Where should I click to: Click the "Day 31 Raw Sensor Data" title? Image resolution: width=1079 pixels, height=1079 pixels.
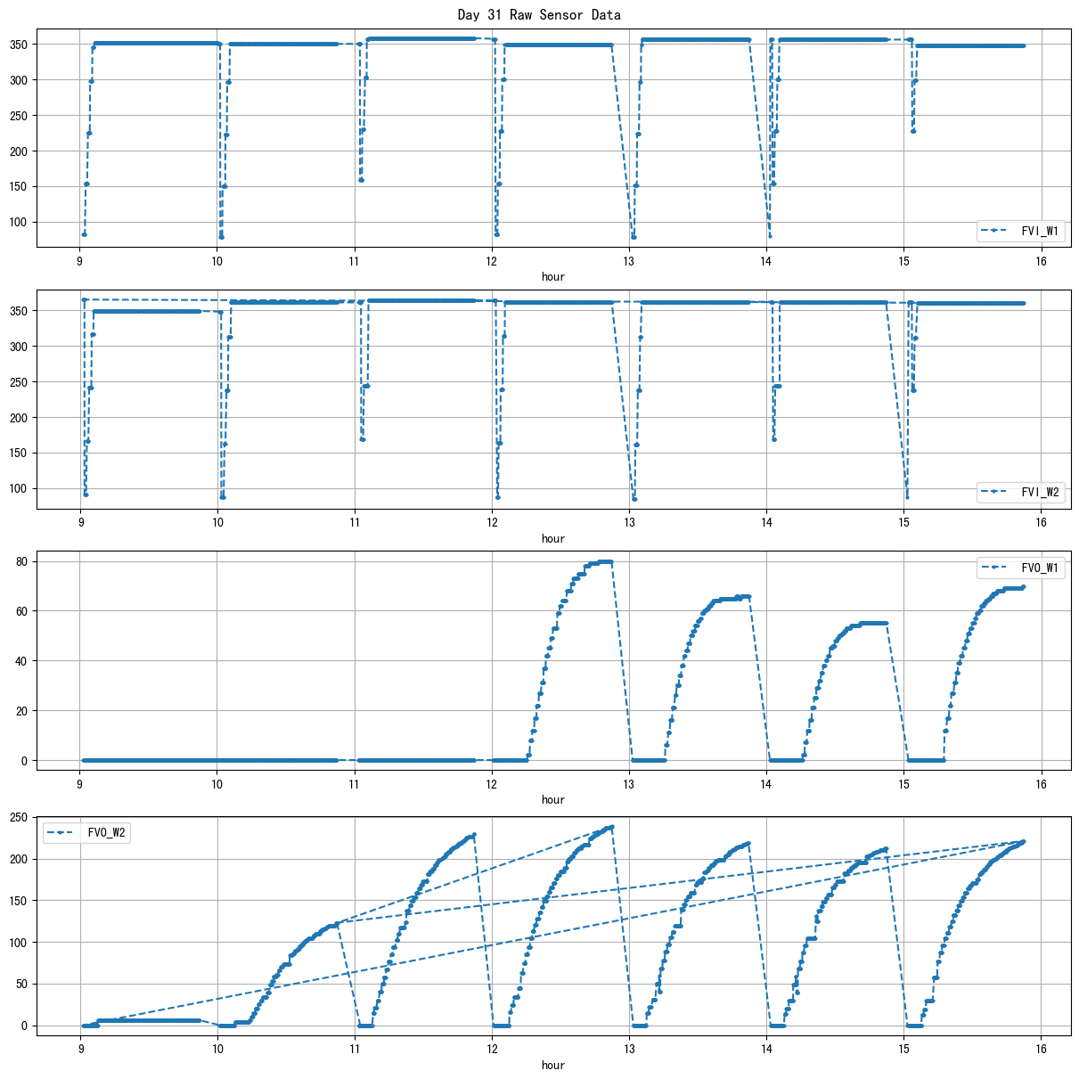539,15
